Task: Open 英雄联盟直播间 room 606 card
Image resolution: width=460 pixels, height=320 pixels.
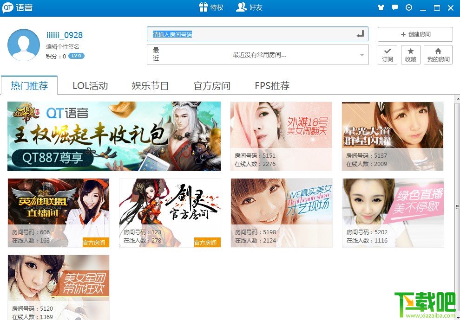Action: tap(59, 213)
